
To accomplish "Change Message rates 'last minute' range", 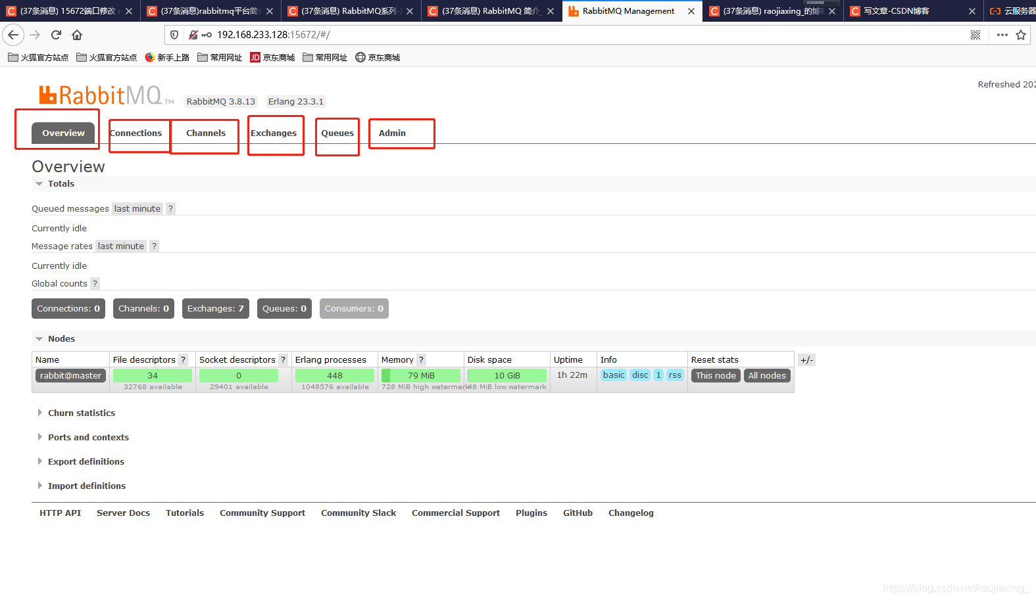I will [121, 246].
